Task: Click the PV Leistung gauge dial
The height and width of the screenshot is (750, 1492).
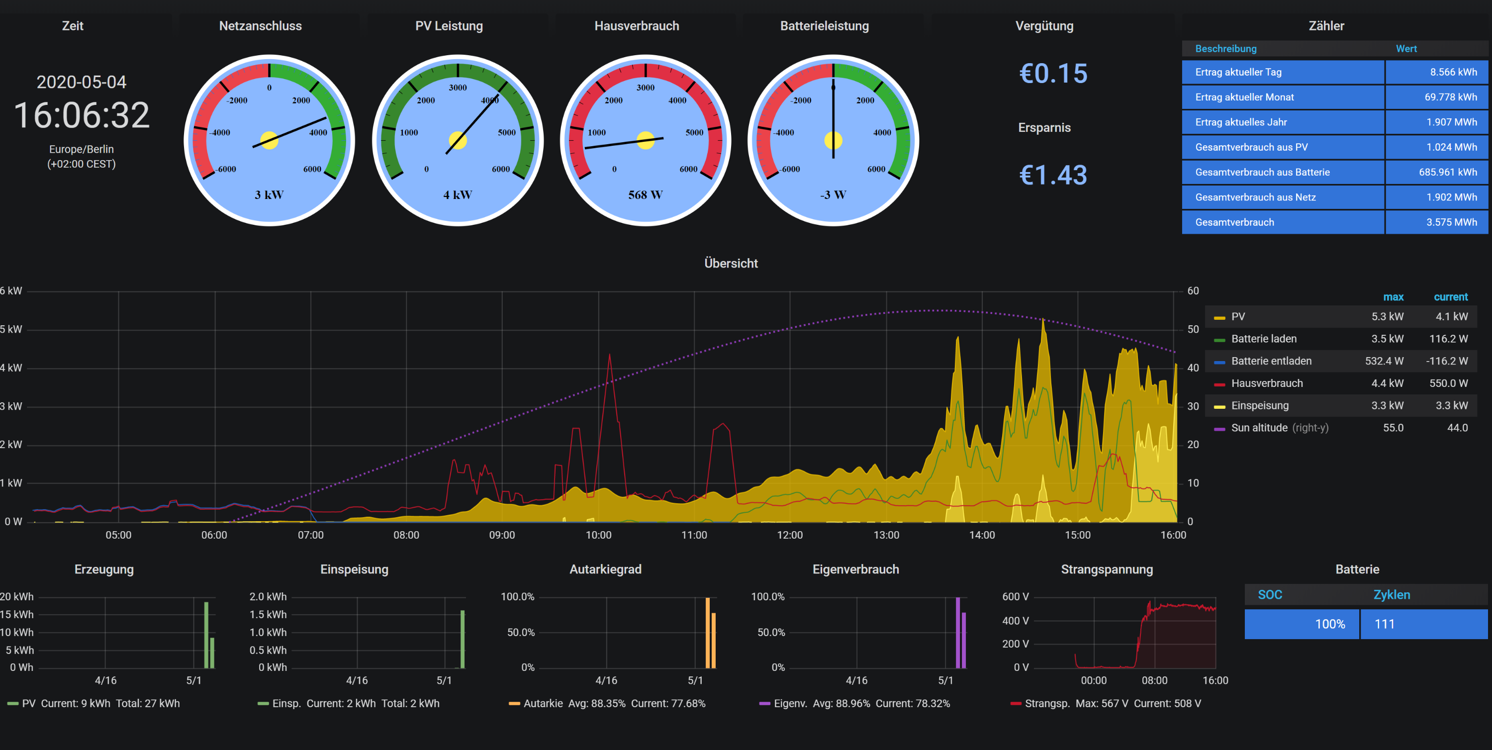Action: (x=458, y=140)
